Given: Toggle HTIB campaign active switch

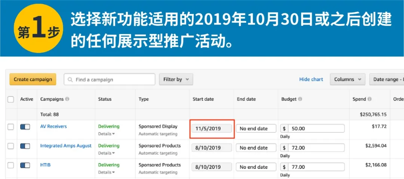Looking at the screenshot, I should (x=25, y=165).
